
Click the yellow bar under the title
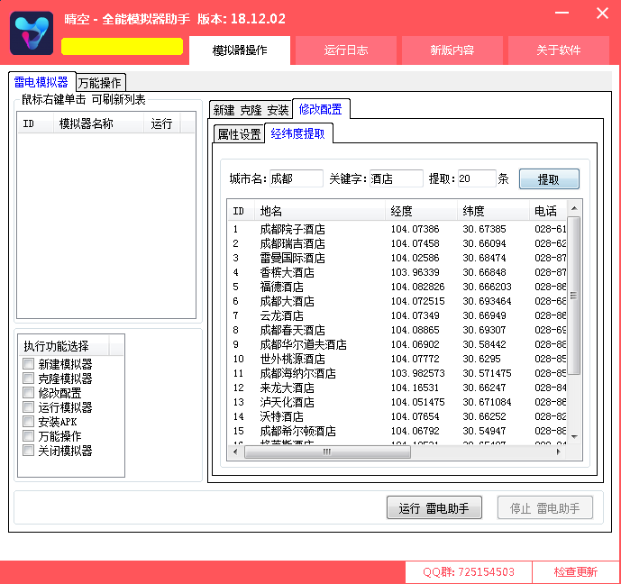[x=122, y=46]
